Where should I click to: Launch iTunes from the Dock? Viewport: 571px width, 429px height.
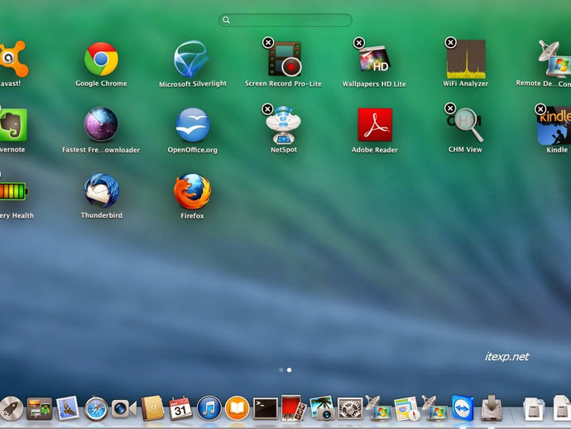[209, 408]
